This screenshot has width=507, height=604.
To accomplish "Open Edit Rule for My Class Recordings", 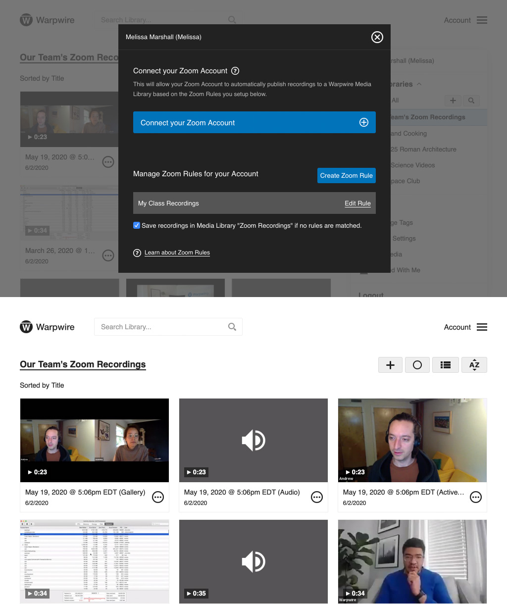I will [357, 203].
